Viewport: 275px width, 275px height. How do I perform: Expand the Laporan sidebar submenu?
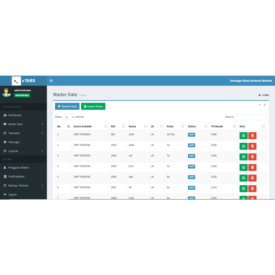[23, 151]
